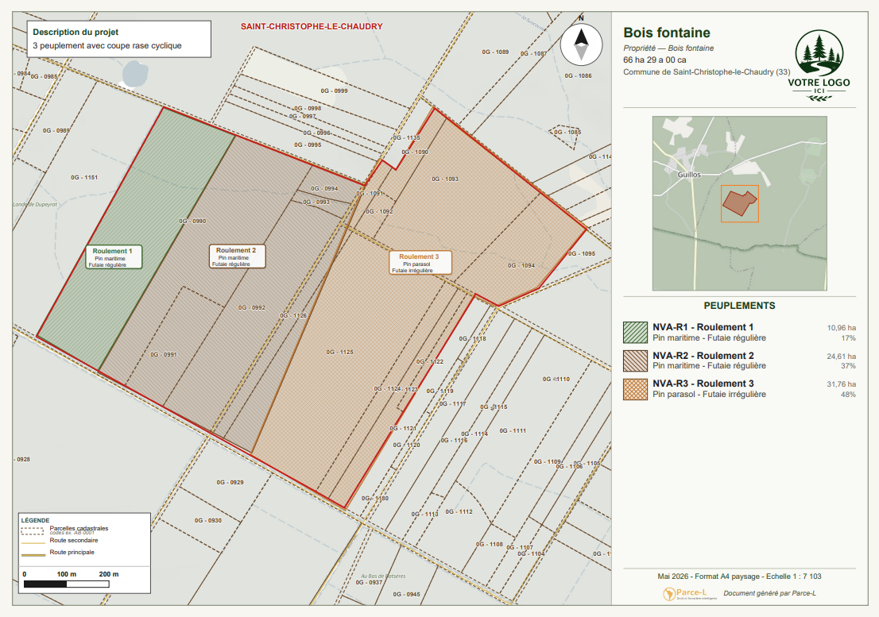
Task: Click the LÉGENDE box heading
Action: (35, 521)
